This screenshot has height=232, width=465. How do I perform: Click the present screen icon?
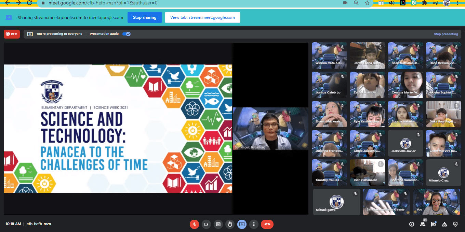click(x=242, y=224)
